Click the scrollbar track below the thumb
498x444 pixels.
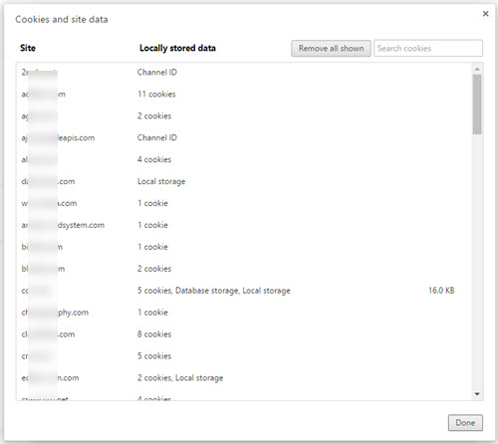click(477, 262)
